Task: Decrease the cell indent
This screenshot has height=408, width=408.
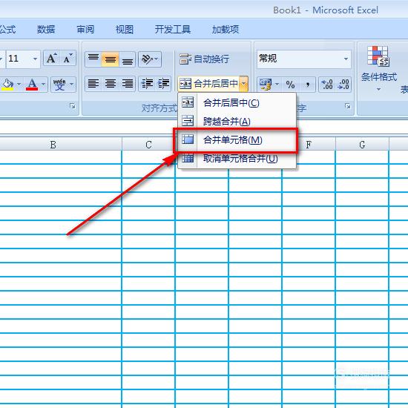Action: [147, 84]
